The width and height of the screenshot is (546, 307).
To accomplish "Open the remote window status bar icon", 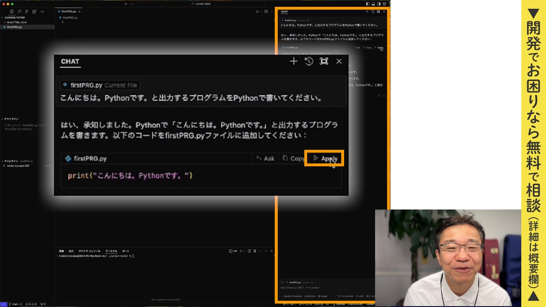I will coord(4,304).
